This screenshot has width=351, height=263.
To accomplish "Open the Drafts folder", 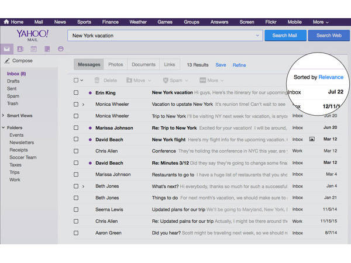I will tap(13, 81).
